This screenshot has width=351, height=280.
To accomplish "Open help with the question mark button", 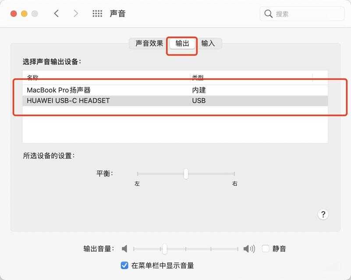I will click(323, 214).
